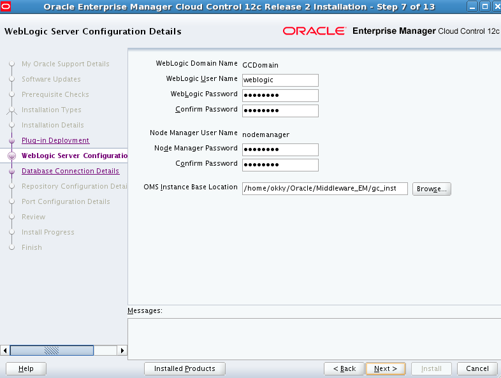Cancel the installation
This screenshot has width=501, height=378.
(x=477, y=368)
